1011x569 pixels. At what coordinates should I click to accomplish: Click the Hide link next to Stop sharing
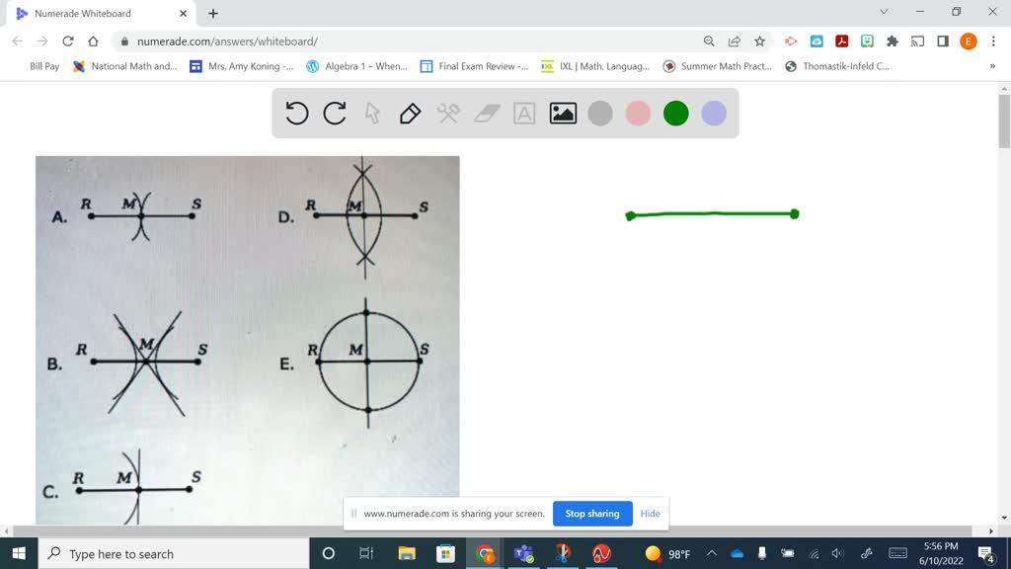[x=650, y=514]
